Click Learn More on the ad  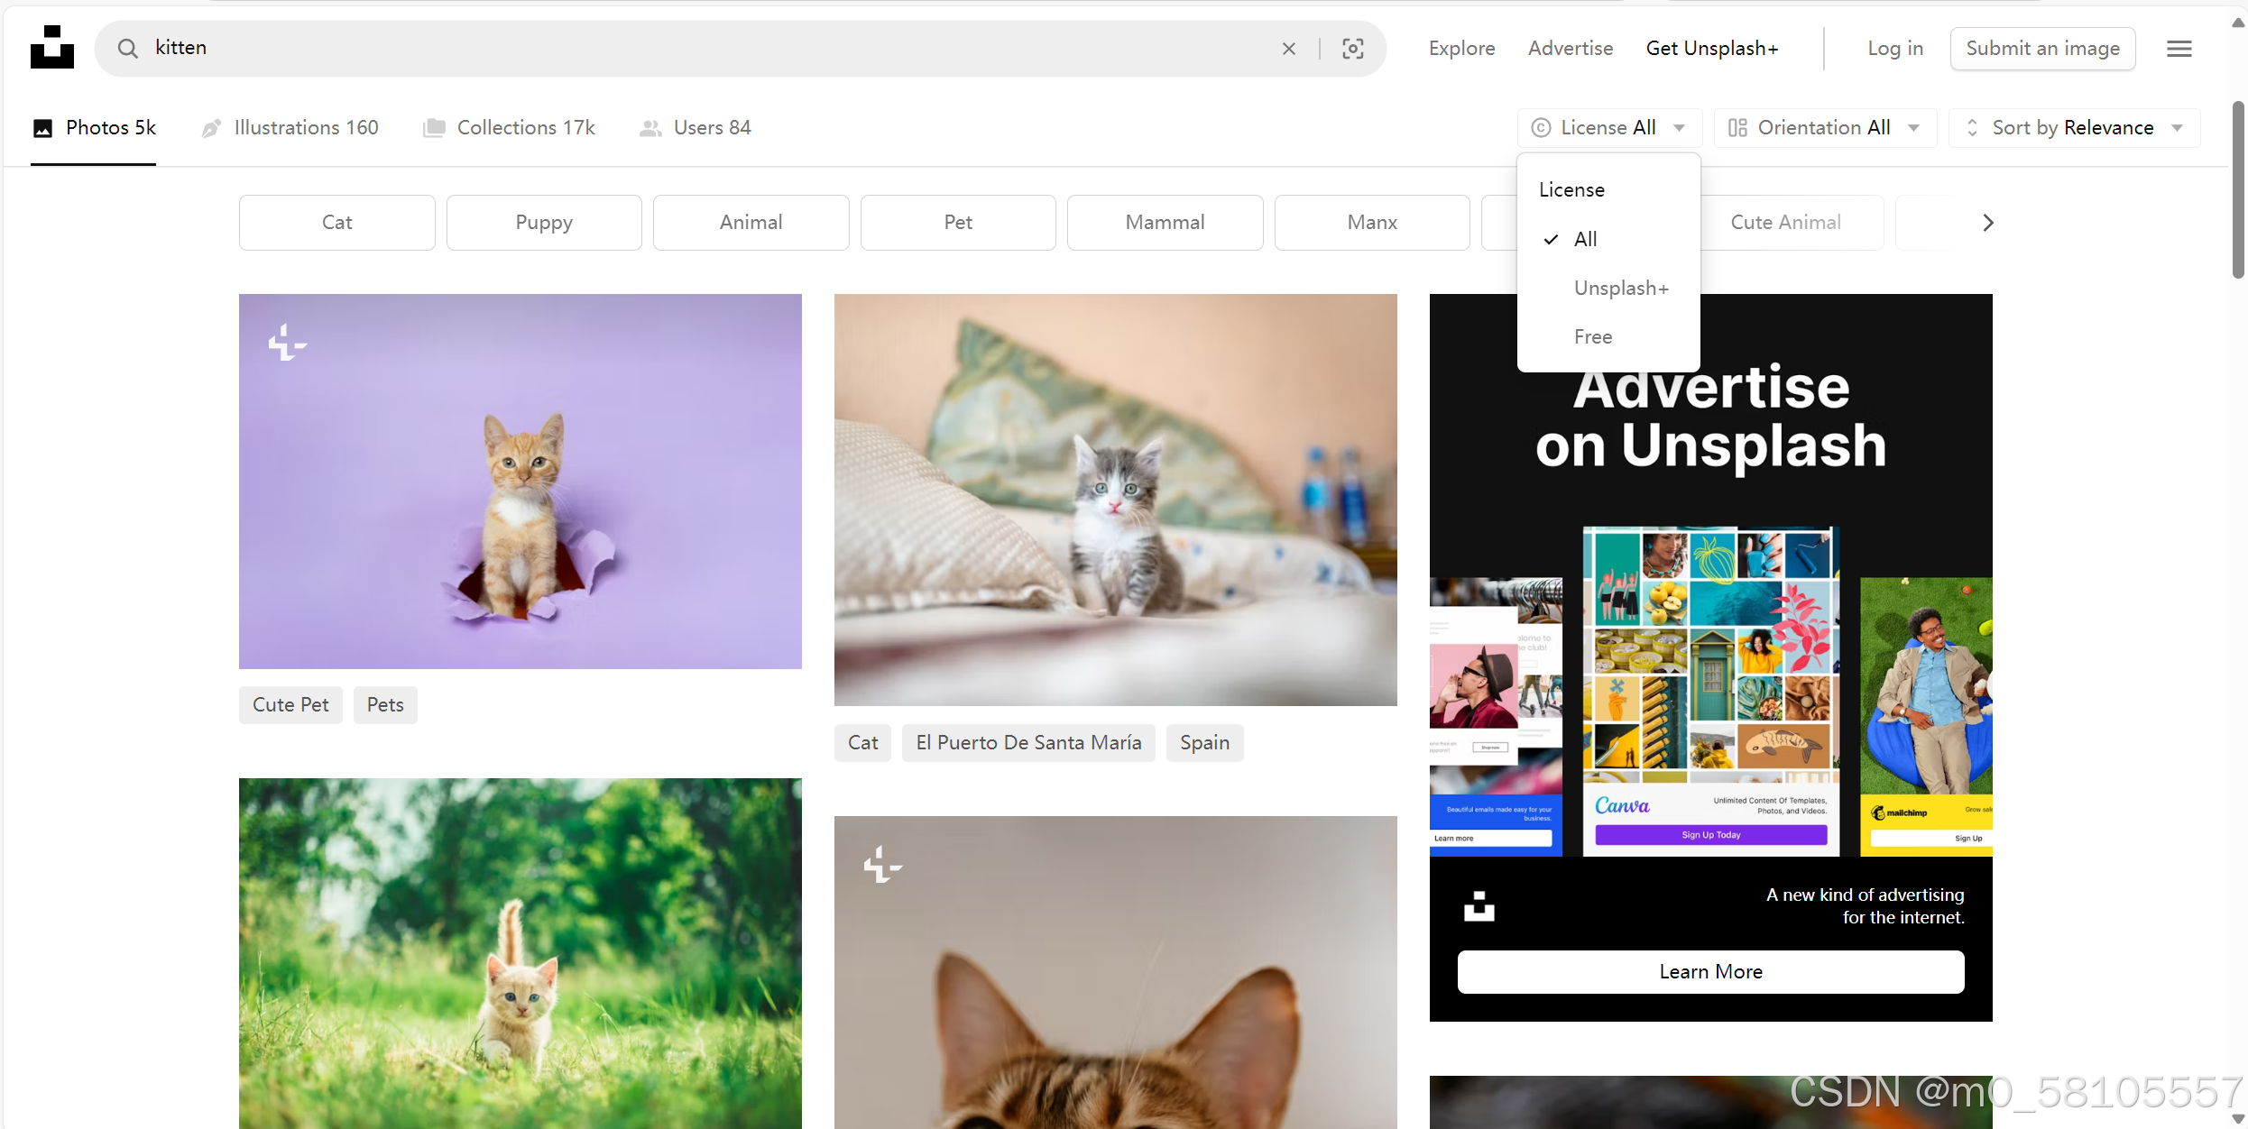[1710, 971]
